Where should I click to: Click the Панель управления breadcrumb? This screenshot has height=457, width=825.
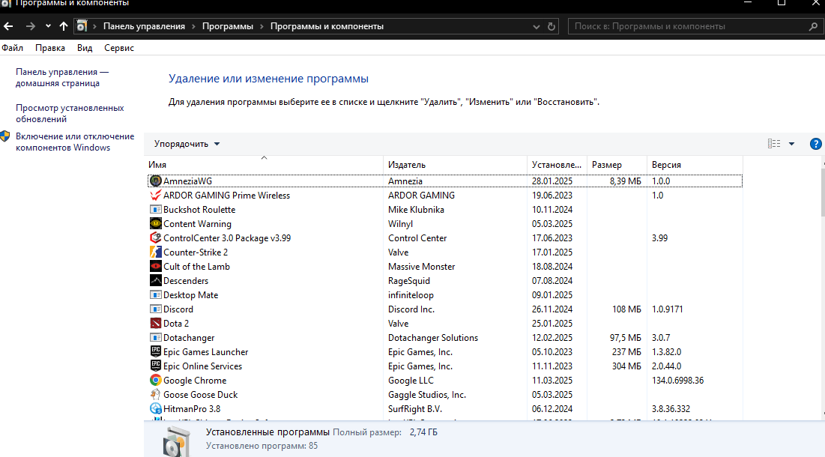point(144,26)
